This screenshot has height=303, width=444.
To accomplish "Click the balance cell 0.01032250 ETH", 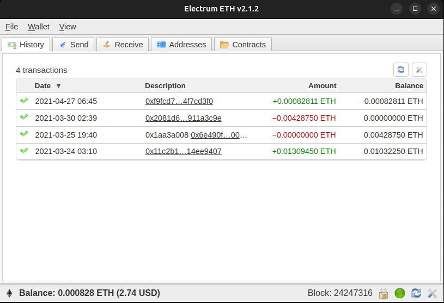I will coord(393,151).
